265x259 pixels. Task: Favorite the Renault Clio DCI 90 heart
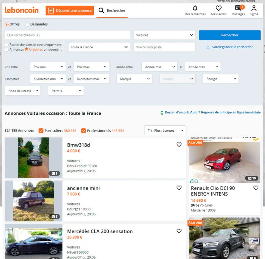256,188
